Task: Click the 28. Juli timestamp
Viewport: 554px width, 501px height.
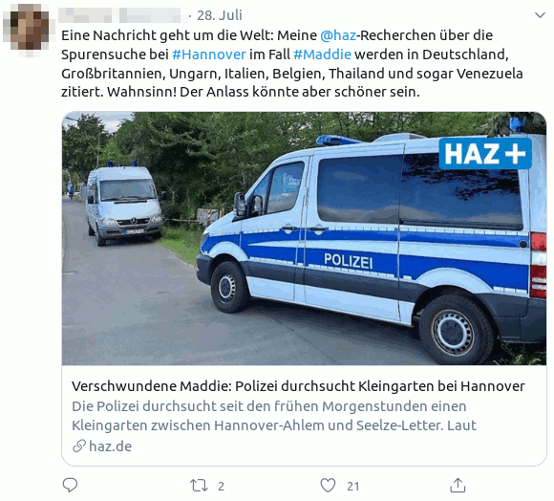Action: pos(220,15)
